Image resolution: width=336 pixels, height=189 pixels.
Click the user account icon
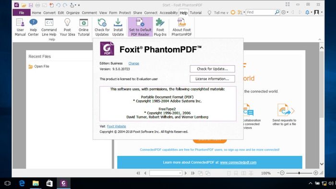pyautogui.click(x=316, y=12)
